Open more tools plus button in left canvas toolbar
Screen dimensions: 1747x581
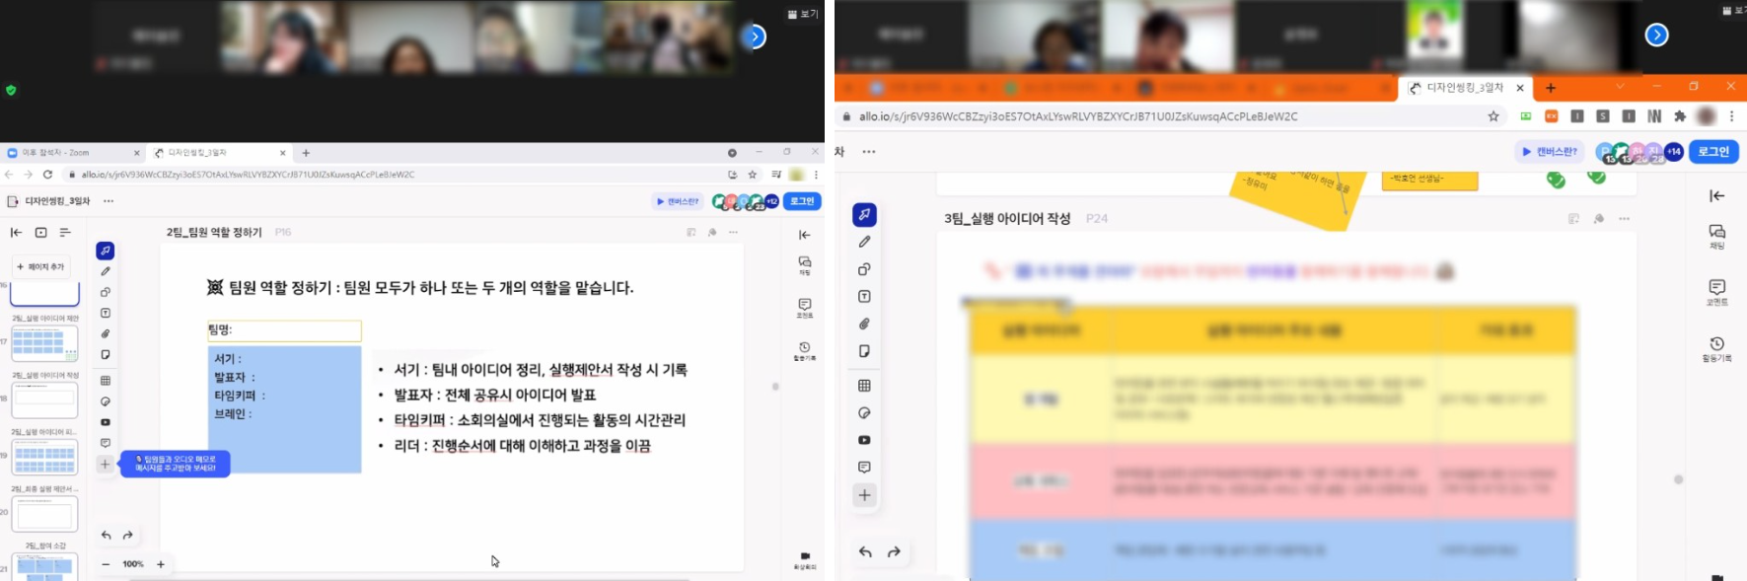(106, 464)
